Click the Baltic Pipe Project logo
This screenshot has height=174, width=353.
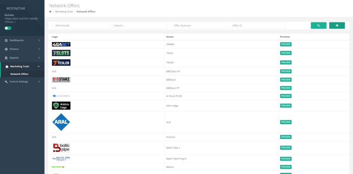click(x=61, y=159)
